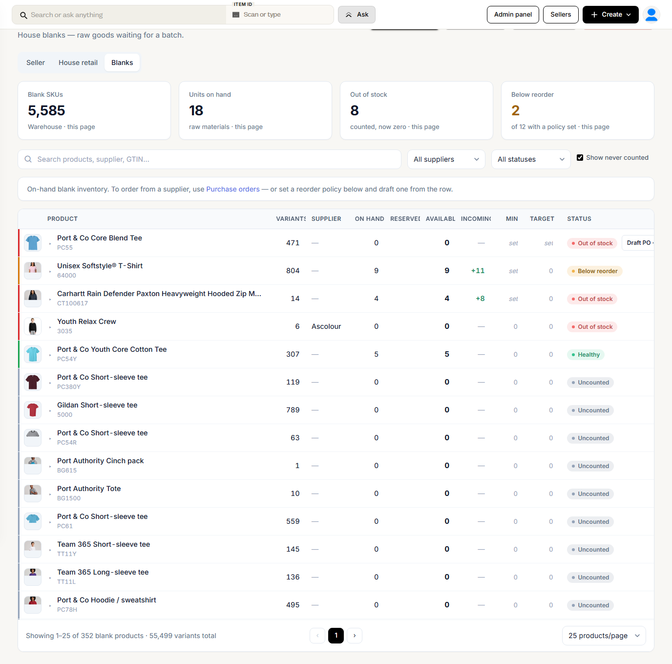This screenshot has height=664, width=672.
Task: Click the search magnifier icon in top bar
Action: tap(23, 15)
